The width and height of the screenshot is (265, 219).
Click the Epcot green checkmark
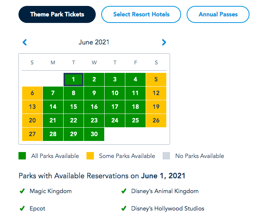coord(22,209)
